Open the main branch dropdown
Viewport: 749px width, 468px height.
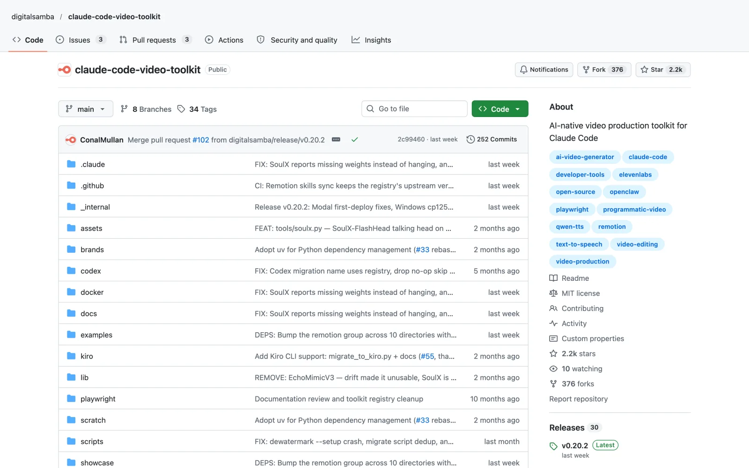[x=86, y=109]
